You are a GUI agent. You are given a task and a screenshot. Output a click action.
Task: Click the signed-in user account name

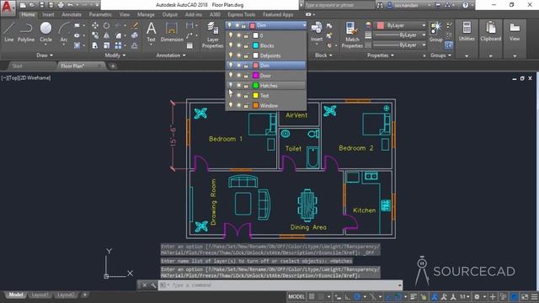click(x=406, y=5)
